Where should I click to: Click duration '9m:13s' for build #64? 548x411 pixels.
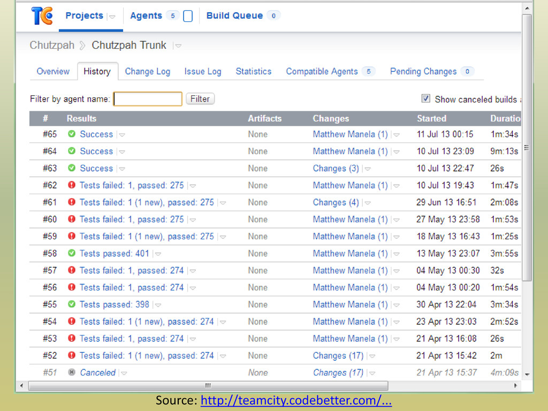point(504,151)
